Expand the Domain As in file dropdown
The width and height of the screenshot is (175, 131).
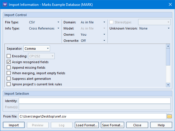[93, 22]
